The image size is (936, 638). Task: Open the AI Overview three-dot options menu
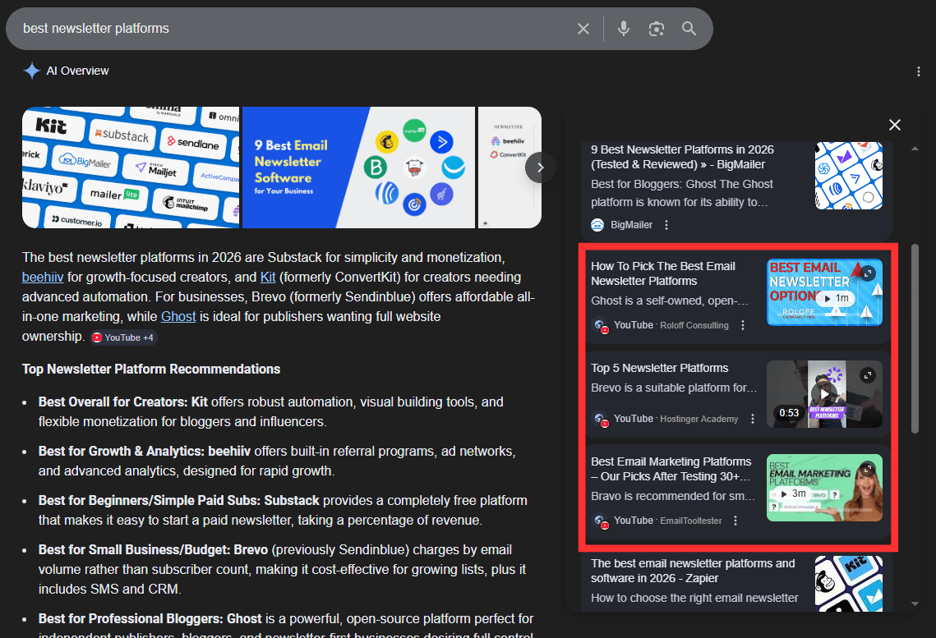pyautogui.click(x=918, y=71)
